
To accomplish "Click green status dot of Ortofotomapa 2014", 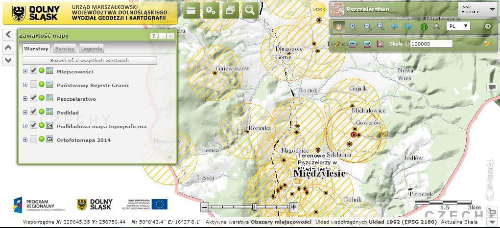I will [x=42, y=139].
